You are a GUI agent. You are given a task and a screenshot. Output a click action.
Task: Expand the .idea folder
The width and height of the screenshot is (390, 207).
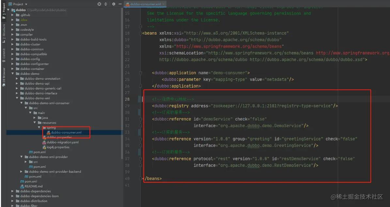(x=12, y=20)
